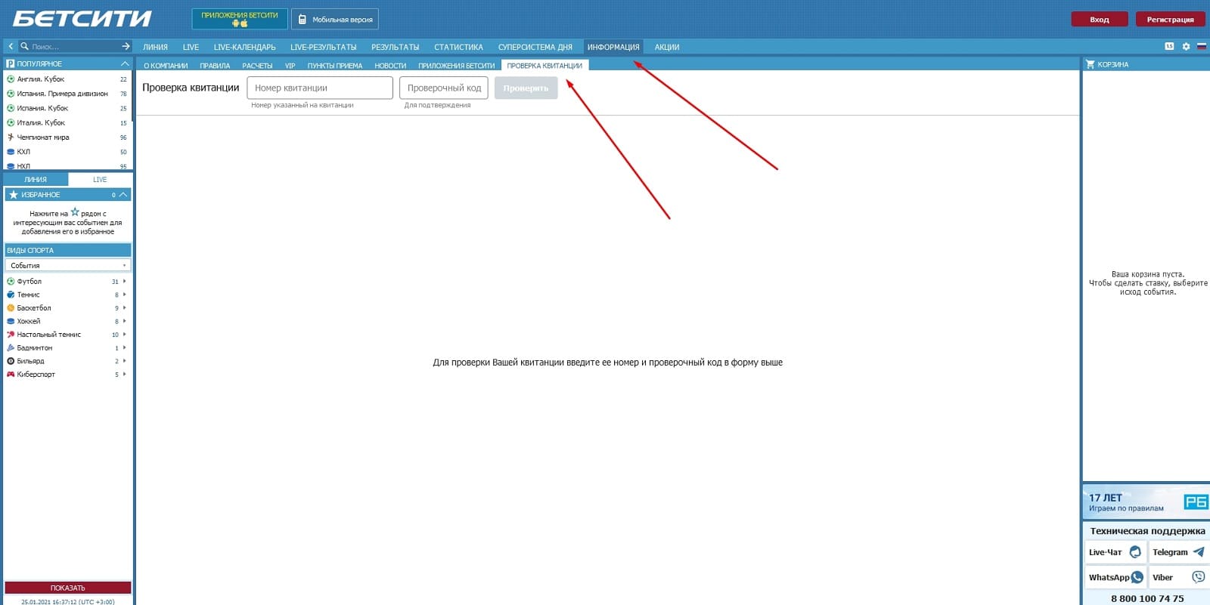This screenshot has height=605, width=1210.
Task: Open WhatsApp support chat
Action: point(1115,577)
